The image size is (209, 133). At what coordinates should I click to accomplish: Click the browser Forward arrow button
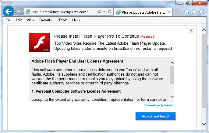(x=19, y=12)
